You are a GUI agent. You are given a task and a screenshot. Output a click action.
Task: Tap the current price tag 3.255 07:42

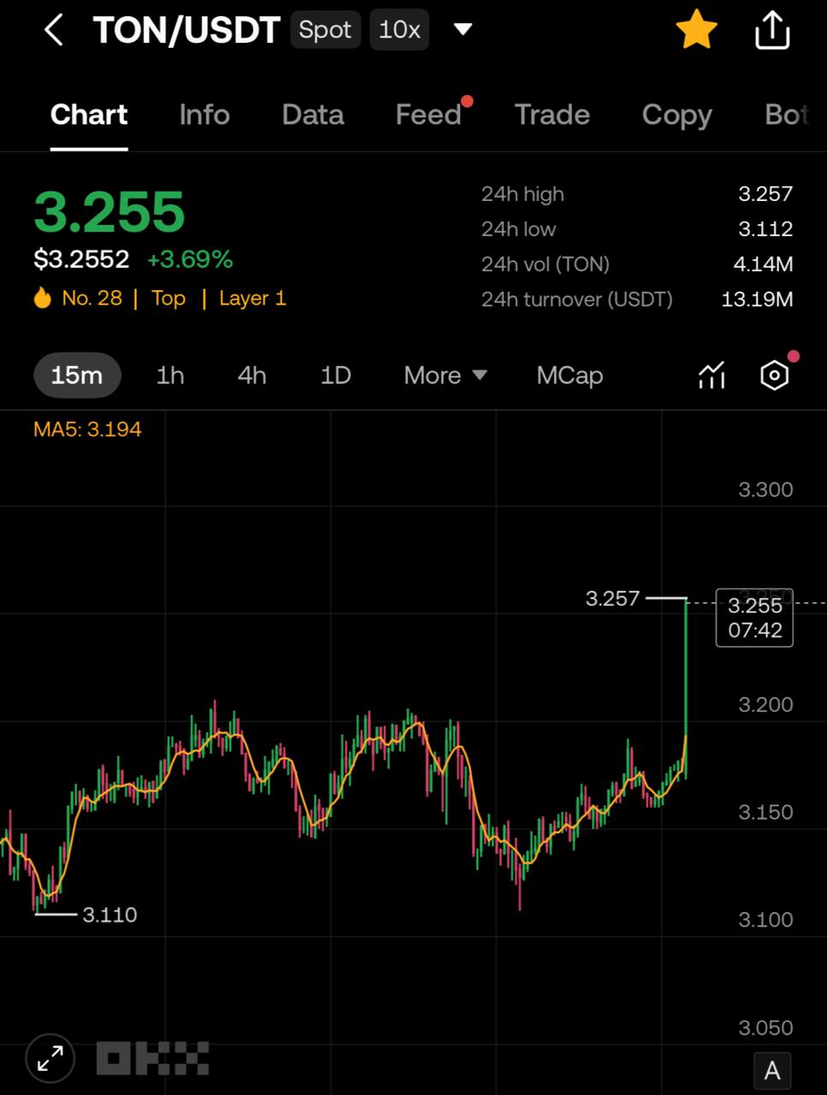[x=754, y=618]
